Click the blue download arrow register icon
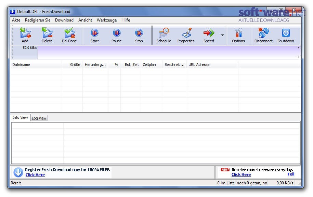The image size is (313, 197). coord(18,172)
